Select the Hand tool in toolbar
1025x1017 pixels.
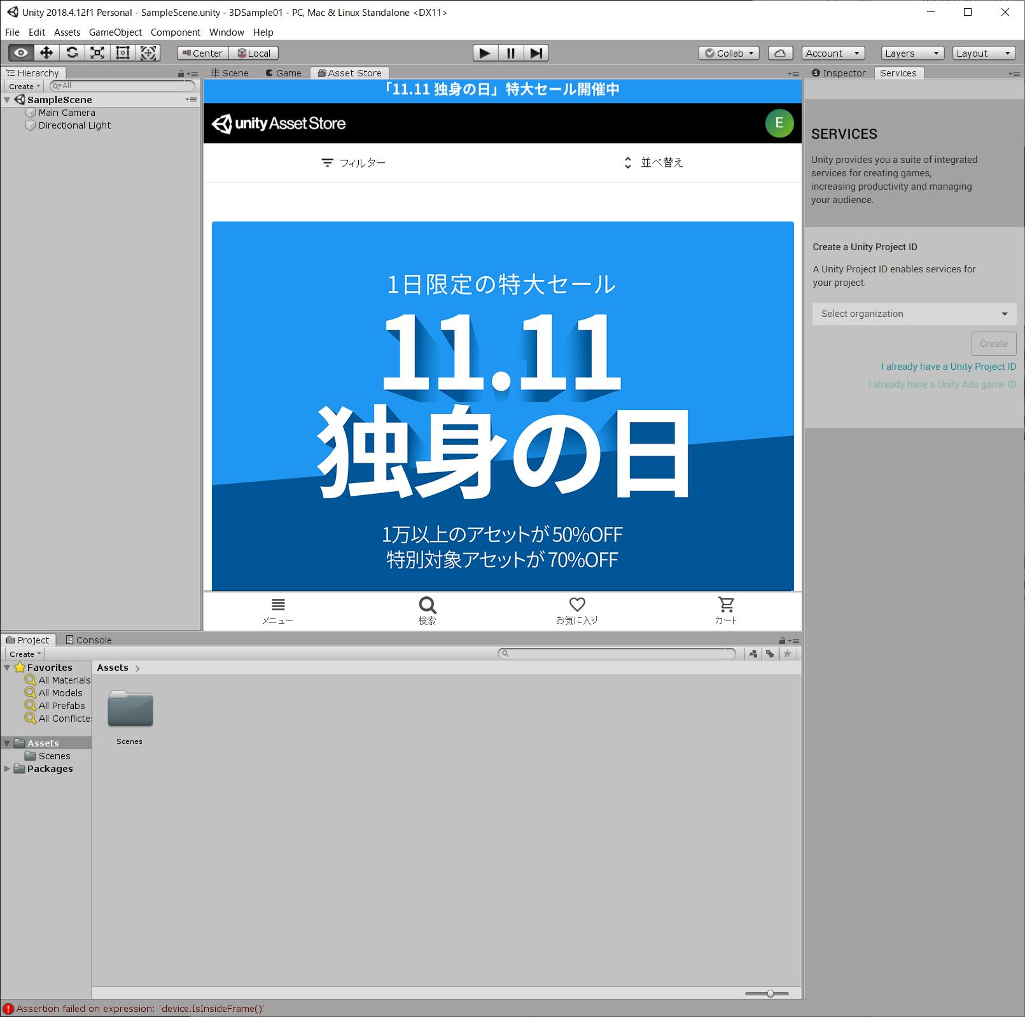21,53
